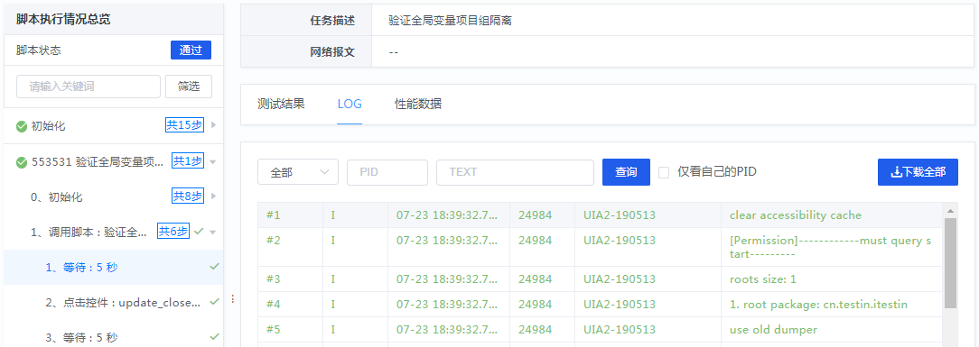
Task: Collapse the 553531 验证全局变量项 section
Action: [x=213, y=162]
